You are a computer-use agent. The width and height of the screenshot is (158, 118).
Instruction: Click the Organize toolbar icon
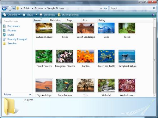tap(5, 15)
